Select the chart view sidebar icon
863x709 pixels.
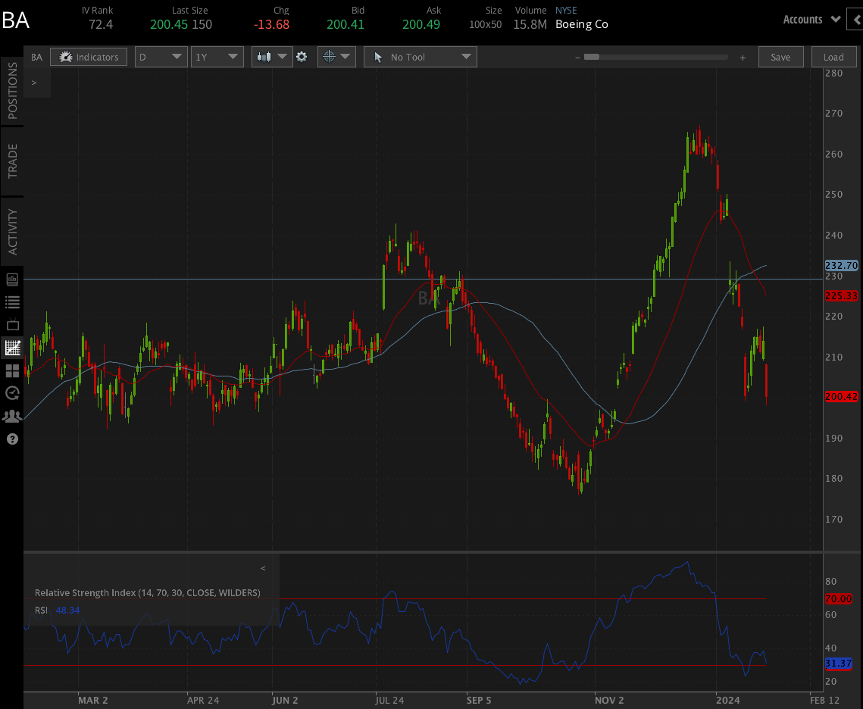(12, 348)
